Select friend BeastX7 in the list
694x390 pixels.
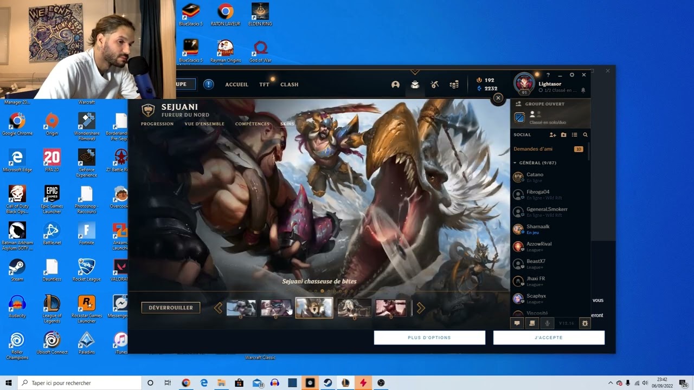pos(548,264)
